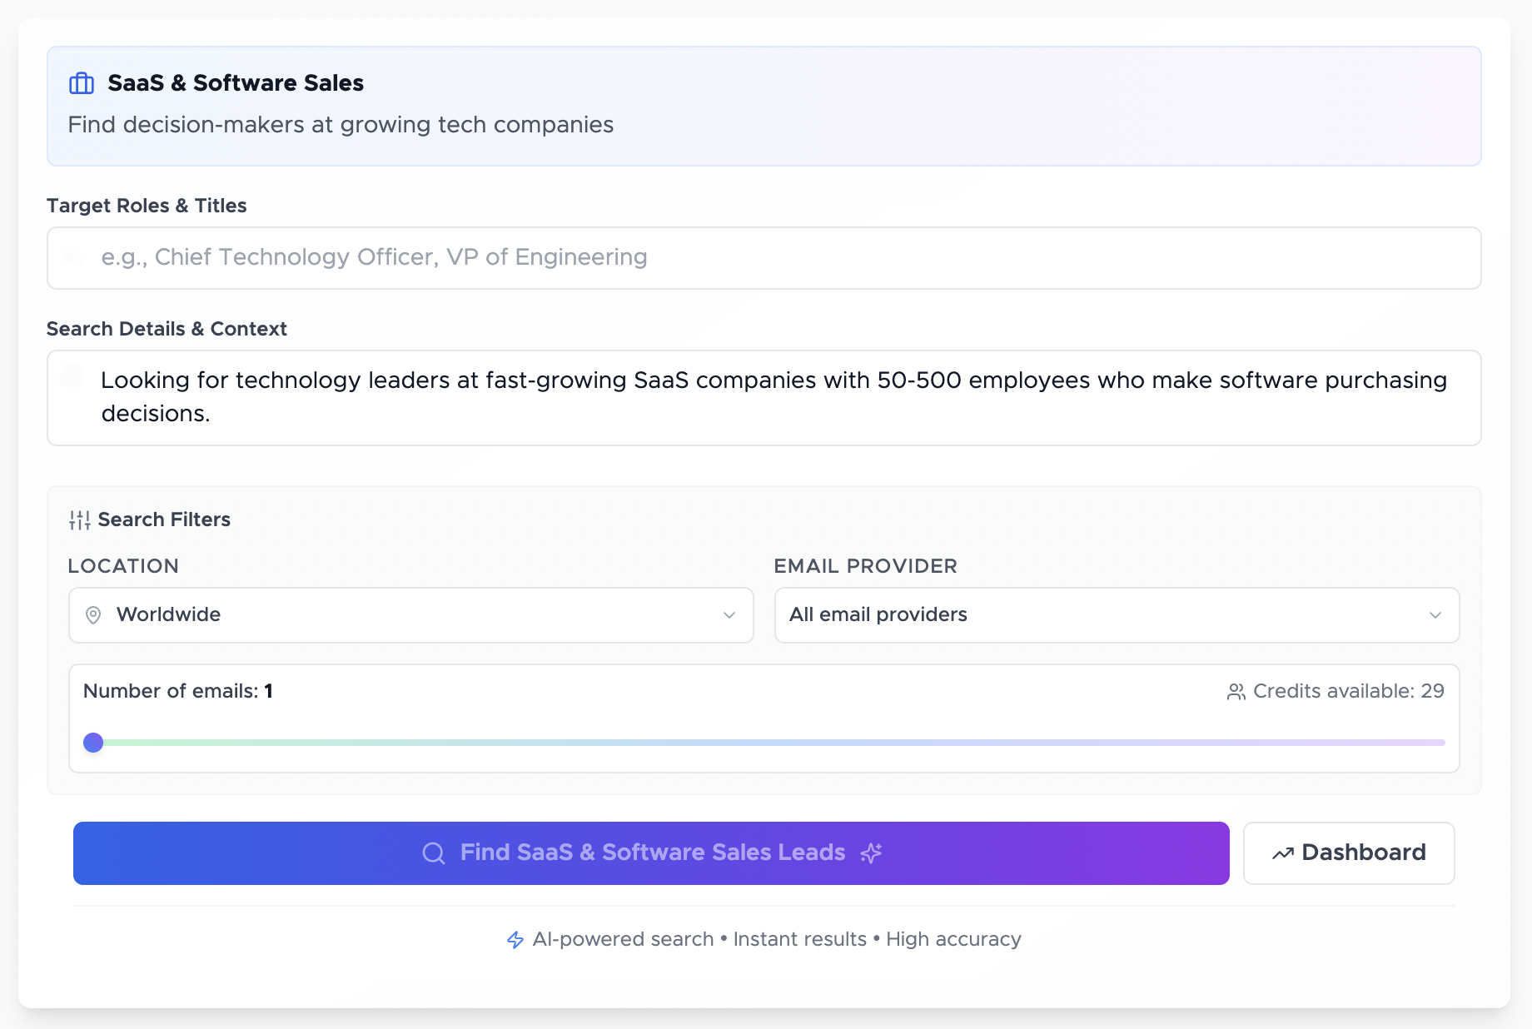Click the lightning bolt icon near AI-powered search
Screen dimensions: 1532x1029
click(515, 940)
